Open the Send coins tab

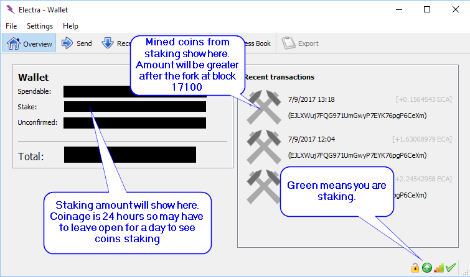77,43
